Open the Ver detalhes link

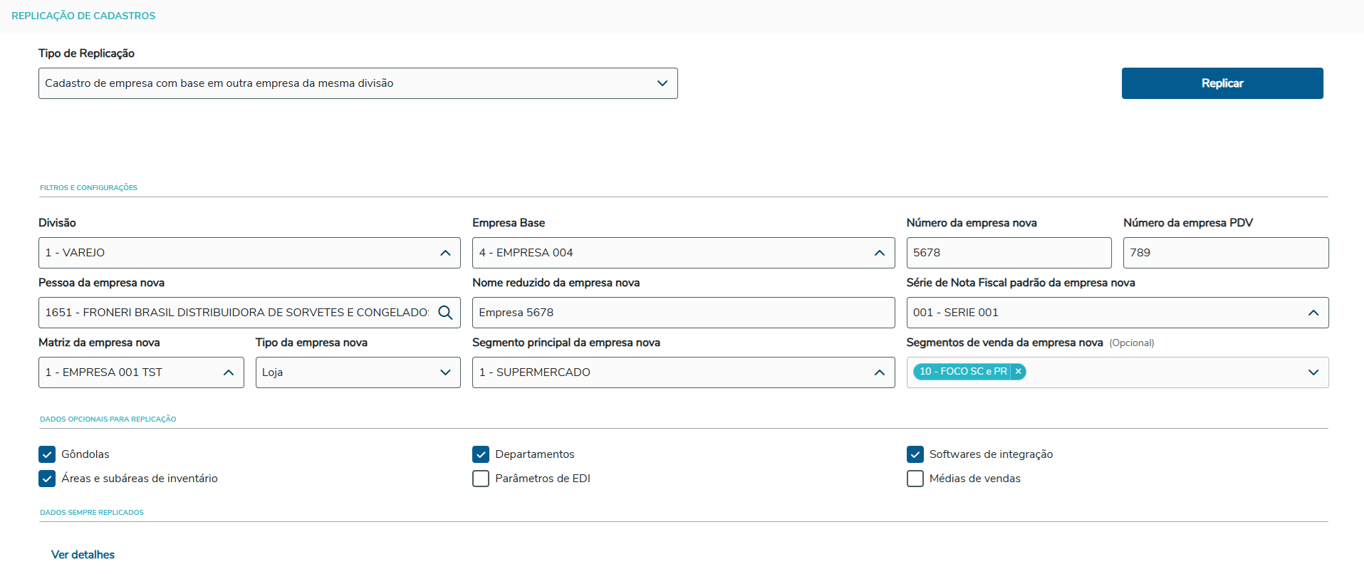pos(83,555)
